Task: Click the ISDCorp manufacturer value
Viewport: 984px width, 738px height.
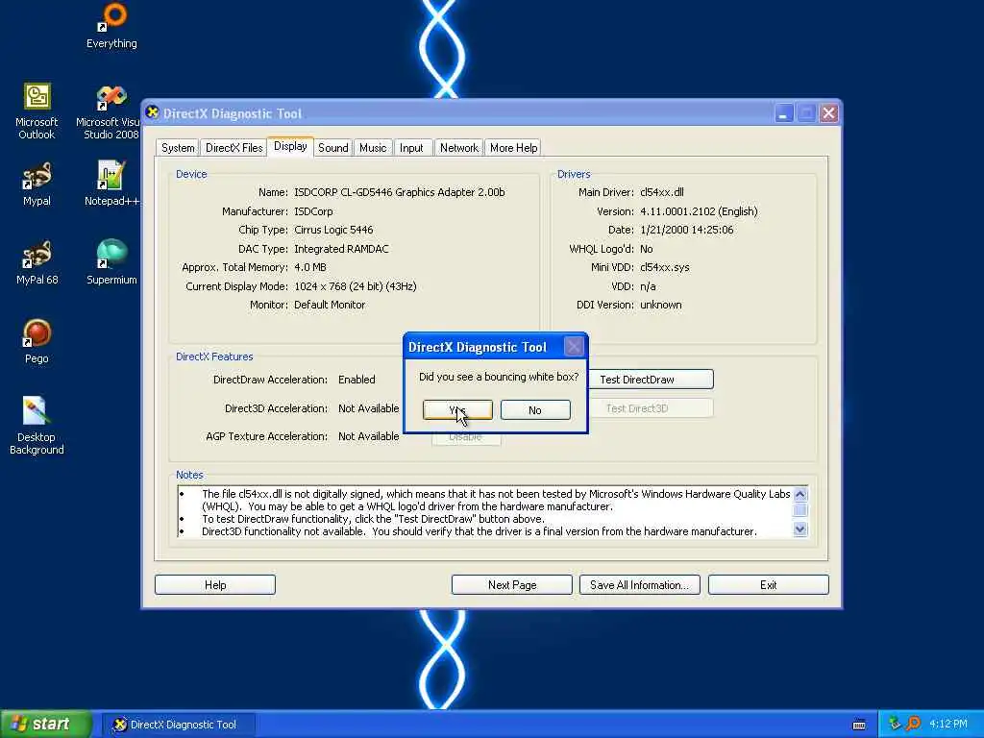Action: [x=313, y=211]
